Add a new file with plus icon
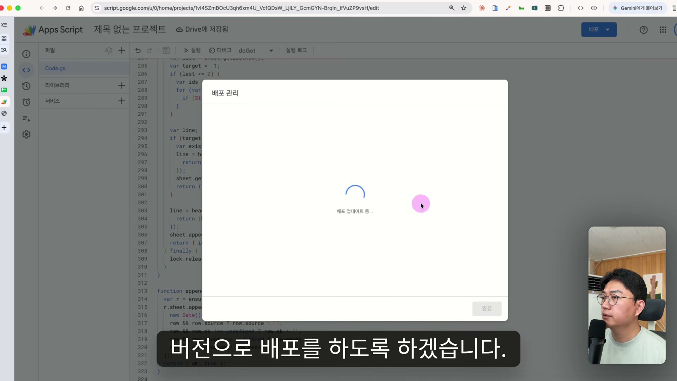 [122, 50]
